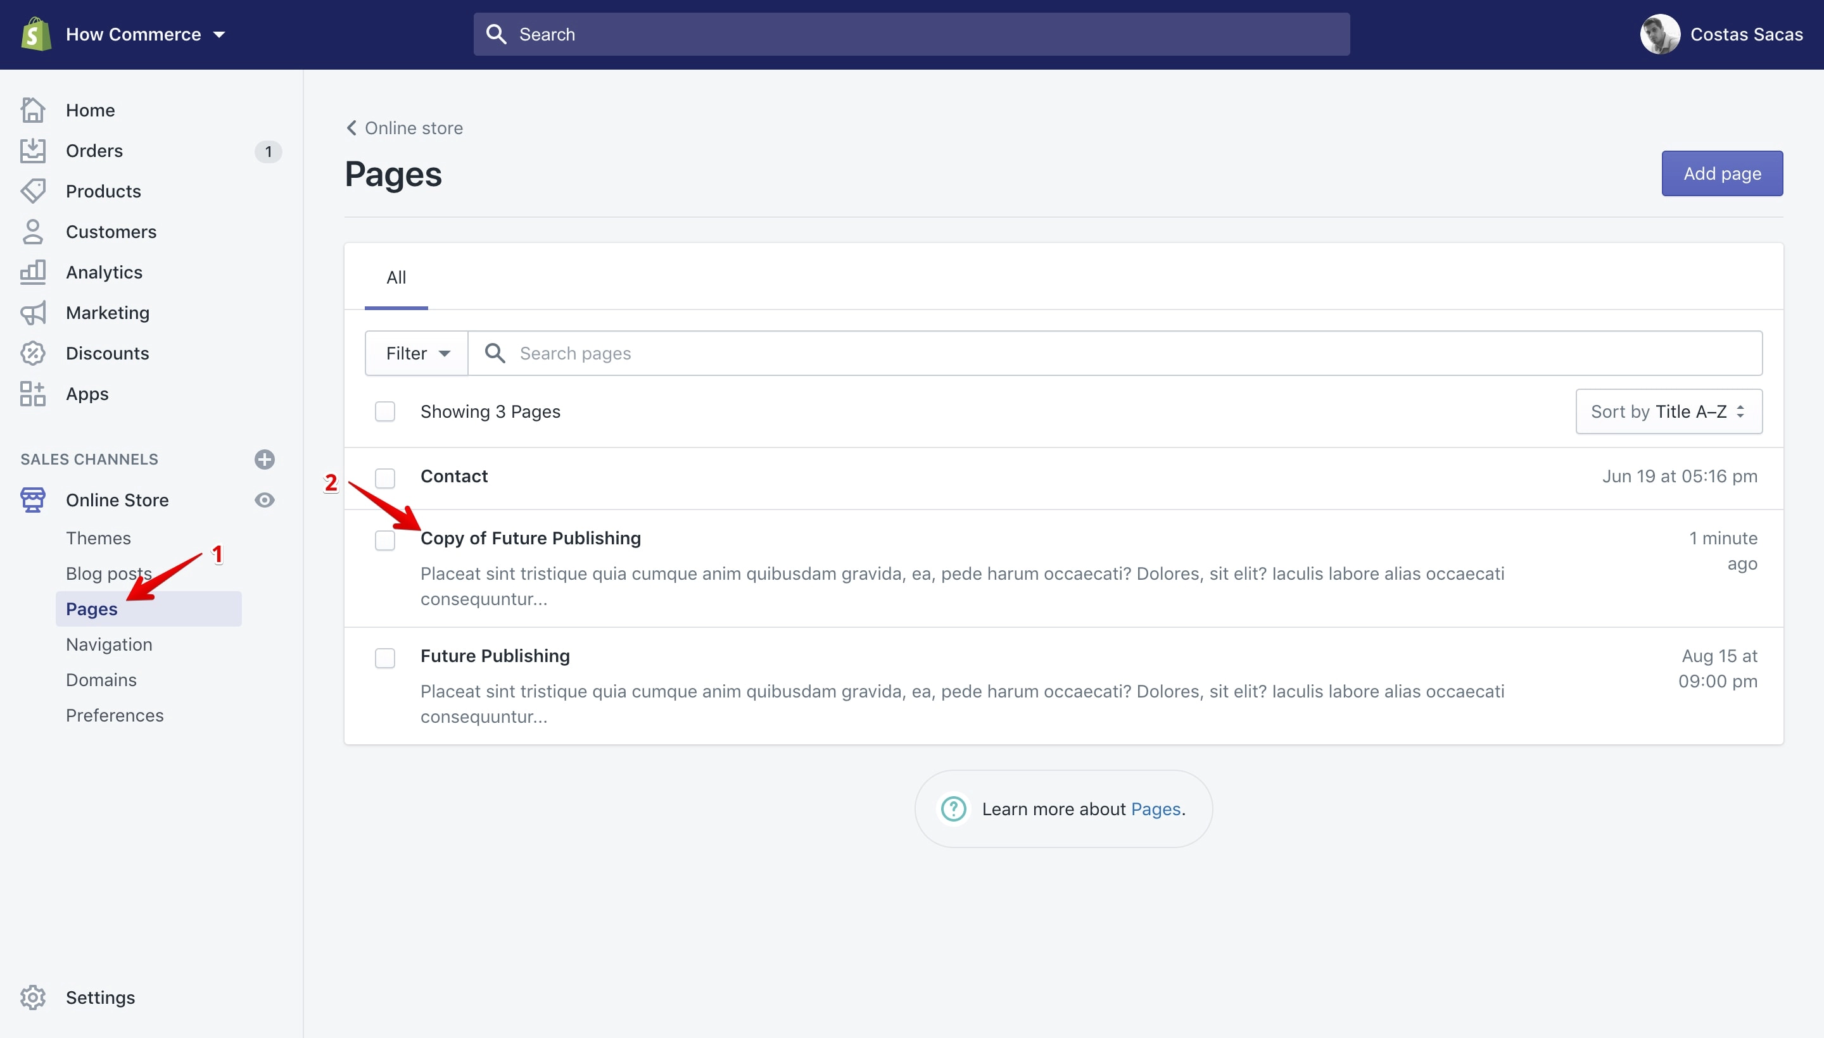This screenshot has height=1038, width=1824.
Task: Click the Online Store label
Action: pyautogui.click(x=118, y=500)
